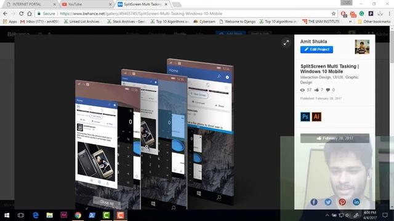Close the INTERNET PORTAL tab
Image resolution: width=394 pixels, height=221 pixels.
coord(55,4)
